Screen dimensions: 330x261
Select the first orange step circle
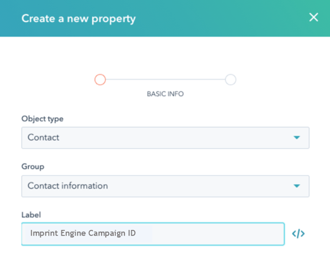click(100, 80)
